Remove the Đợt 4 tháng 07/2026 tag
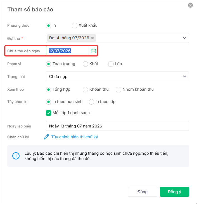This screenshot has height=204, width=197. click(x=92, y=38)
